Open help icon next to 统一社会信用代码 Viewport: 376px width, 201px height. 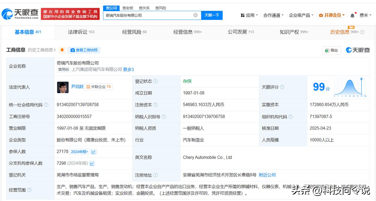[46, 105]
